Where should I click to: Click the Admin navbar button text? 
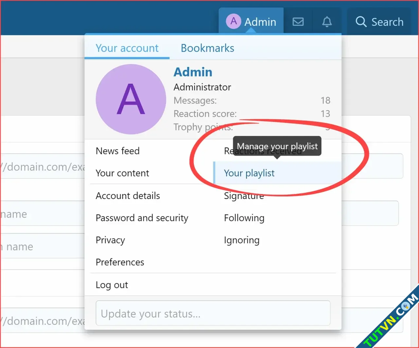coord(260,22)
